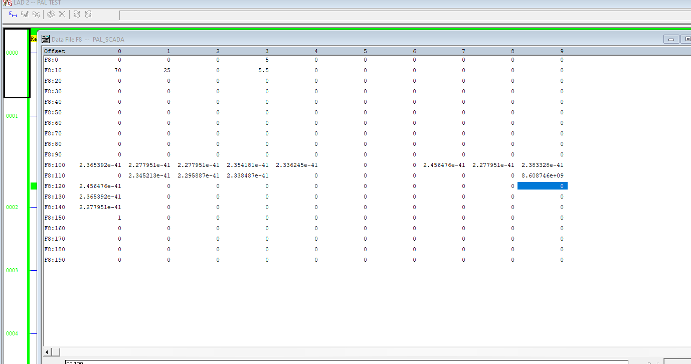
Task: Click the Data File F8 window icon
Action: coord(45,39)
